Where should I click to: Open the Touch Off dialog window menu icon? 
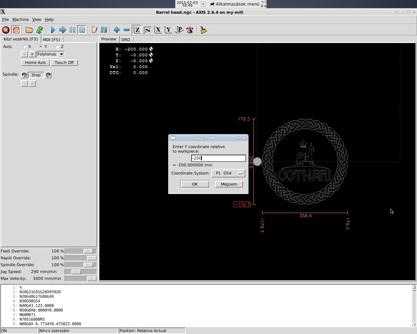click(x=173, y=138)
